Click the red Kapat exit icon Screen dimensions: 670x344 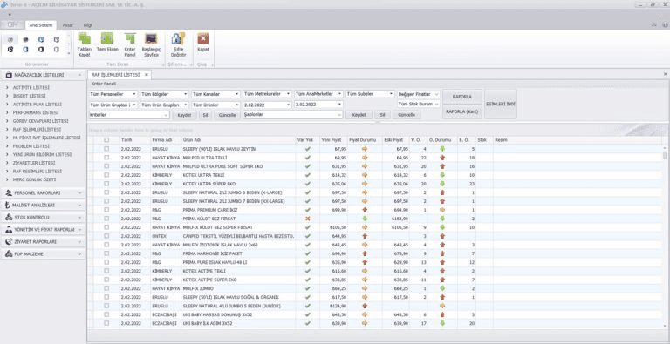203,39
